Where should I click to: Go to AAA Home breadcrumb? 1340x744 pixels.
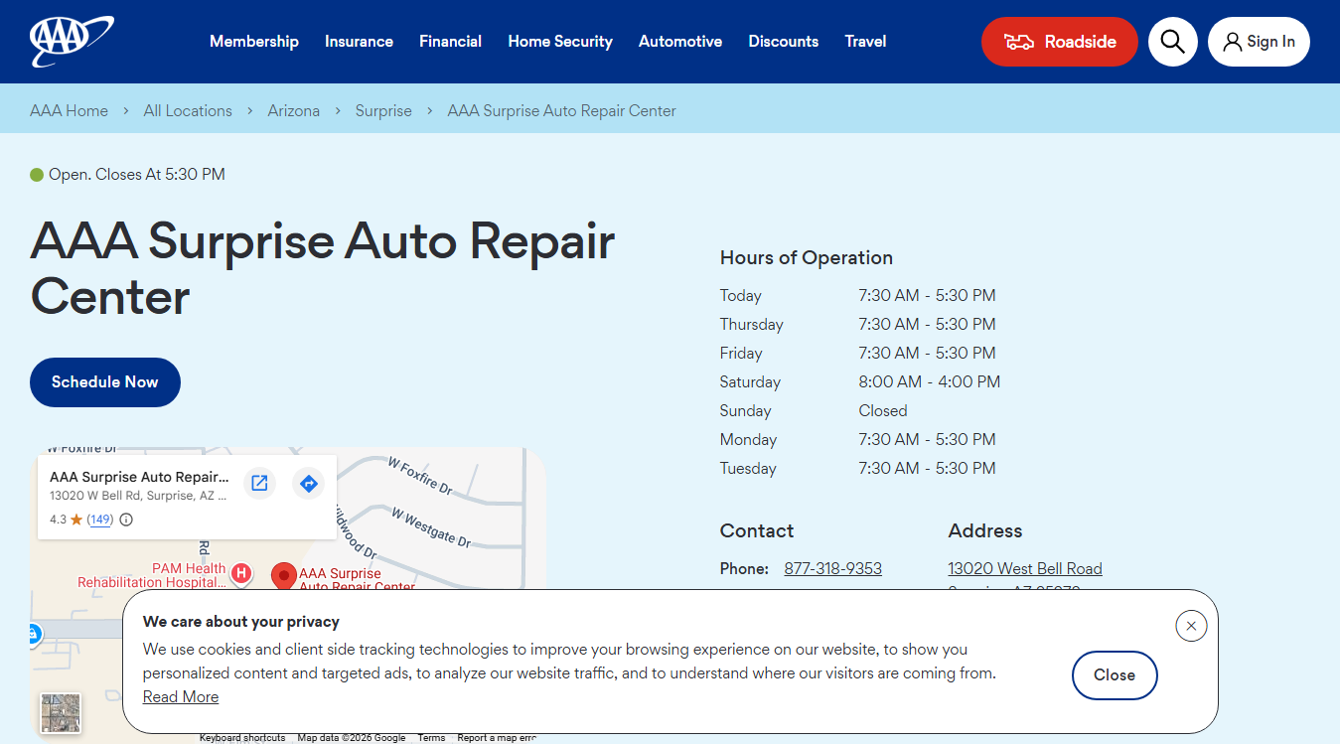(69, 111)
